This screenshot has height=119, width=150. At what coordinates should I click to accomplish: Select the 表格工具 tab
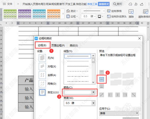pyautogui.click(x=92, y=4)
